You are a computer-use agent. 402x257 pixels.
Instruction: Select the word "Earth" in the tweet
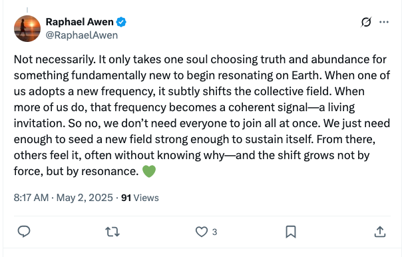pos(306,75)
